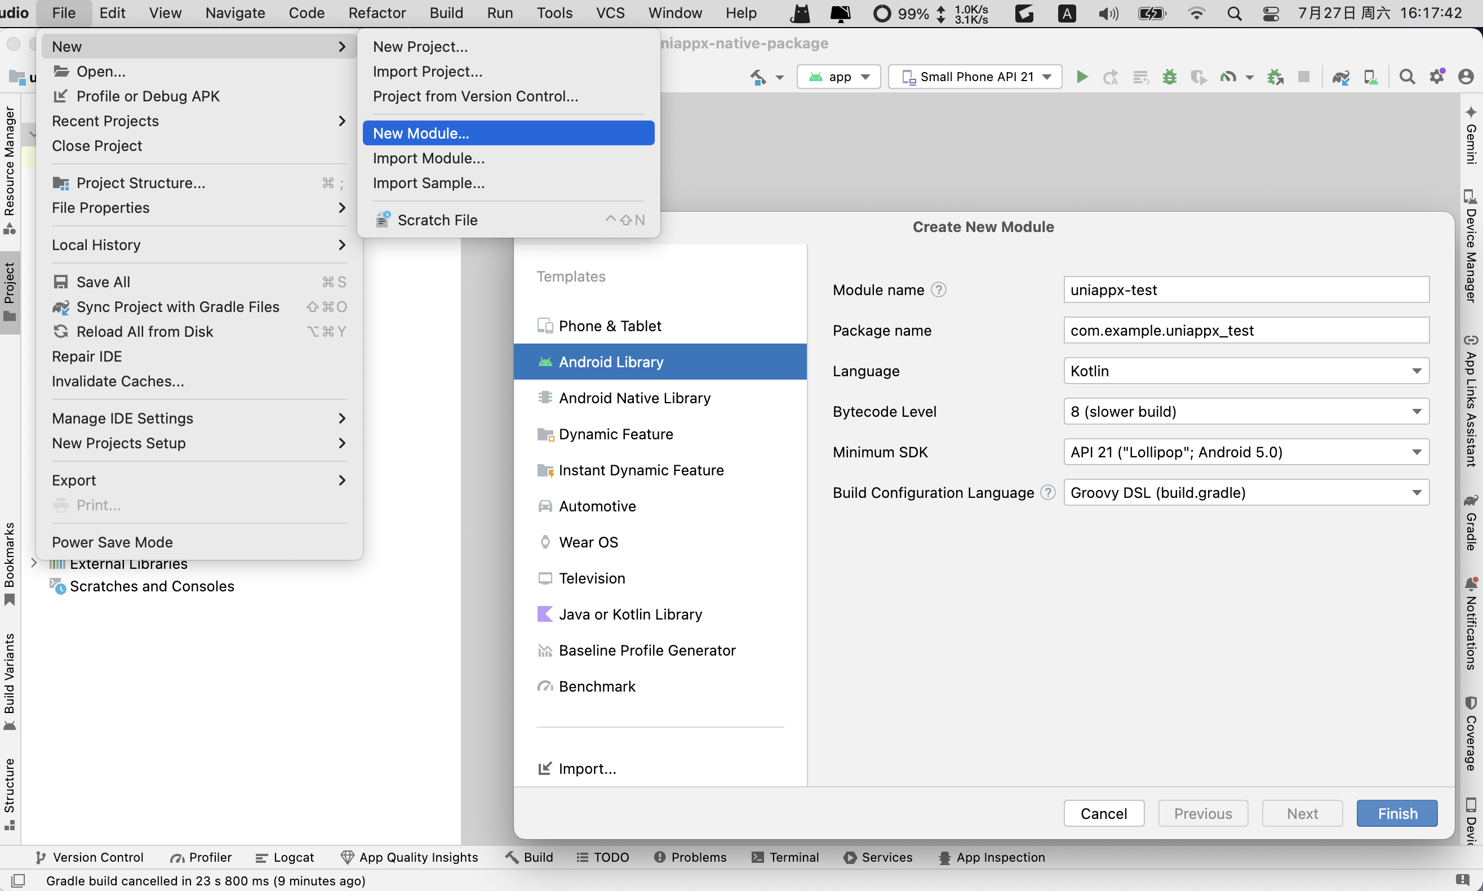Open the Resource Manager side panel
This screenshot has height=891, width=1483.
pyautogui.click(x=10, y=170)
